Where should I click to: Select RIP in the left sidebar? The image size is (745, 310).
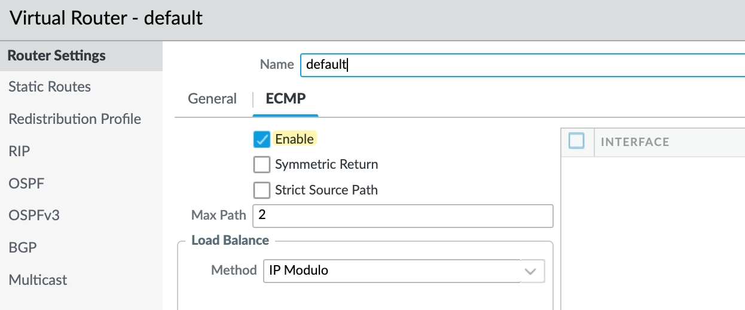(x=19, y=151)
